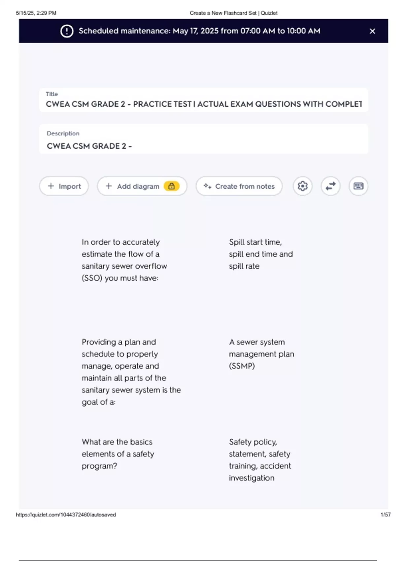Edit the definition starting with 'Spill start time'
This screenshot has width=396, height=561.
261,254
